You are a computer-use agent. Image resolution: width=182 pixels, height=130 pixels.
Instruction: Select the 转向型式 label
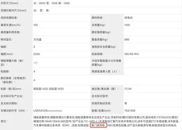point(7,40)
